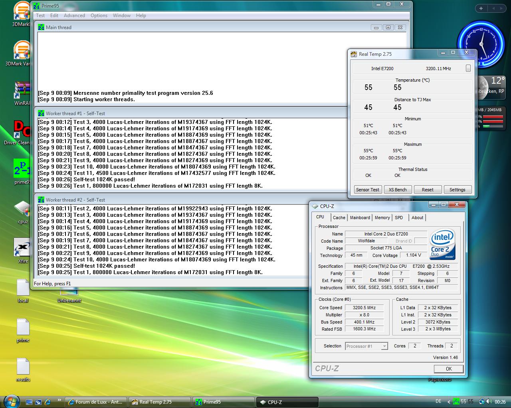
Task: Show hidden tray icons arrow
Action: click(449, 402)
